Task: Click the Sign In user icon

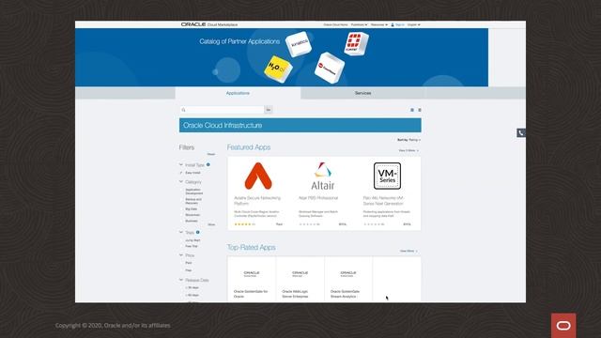Action: point(393,24)
